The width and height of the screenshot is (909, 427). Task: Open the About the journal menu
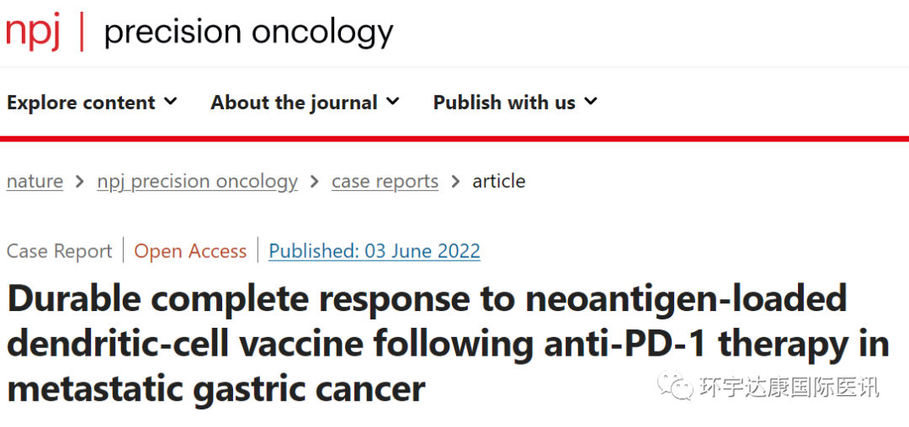click(294, 103)
